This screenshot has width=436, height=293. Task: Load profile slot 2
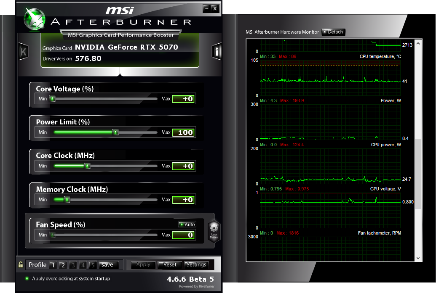(63, 265)
